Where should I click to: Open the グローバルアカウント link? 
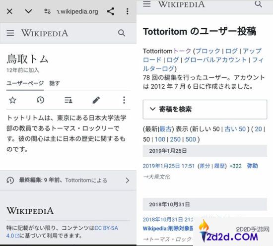coord(215,60)
